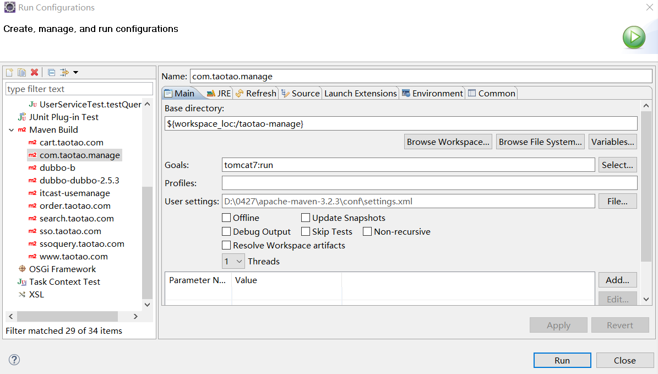Switch to the Refresh tab
The width and height of the screenshot is (658, 374).
(256, 93)
